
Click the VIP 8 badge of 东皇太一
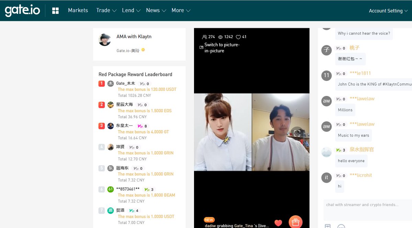[x=141, y=126]
